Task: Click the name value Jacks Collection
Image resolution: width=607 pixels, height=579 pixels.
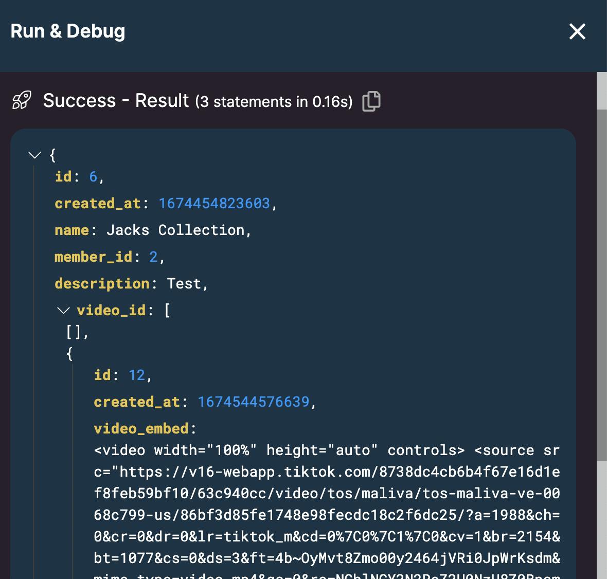Action: [175, 230]
